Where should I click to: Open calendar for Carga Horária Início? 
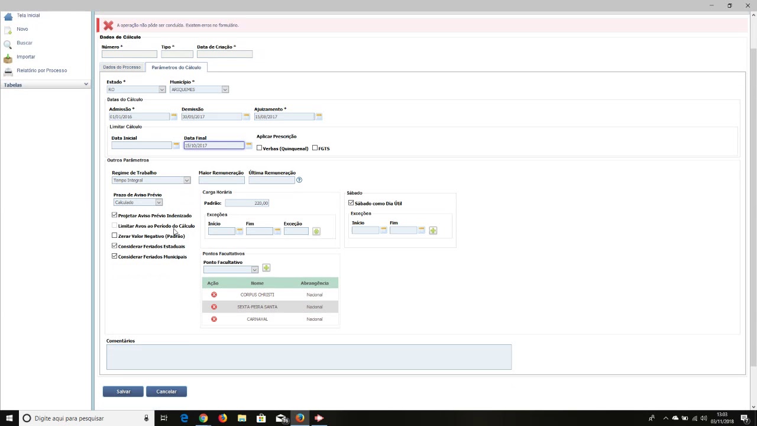pos(240,231)
